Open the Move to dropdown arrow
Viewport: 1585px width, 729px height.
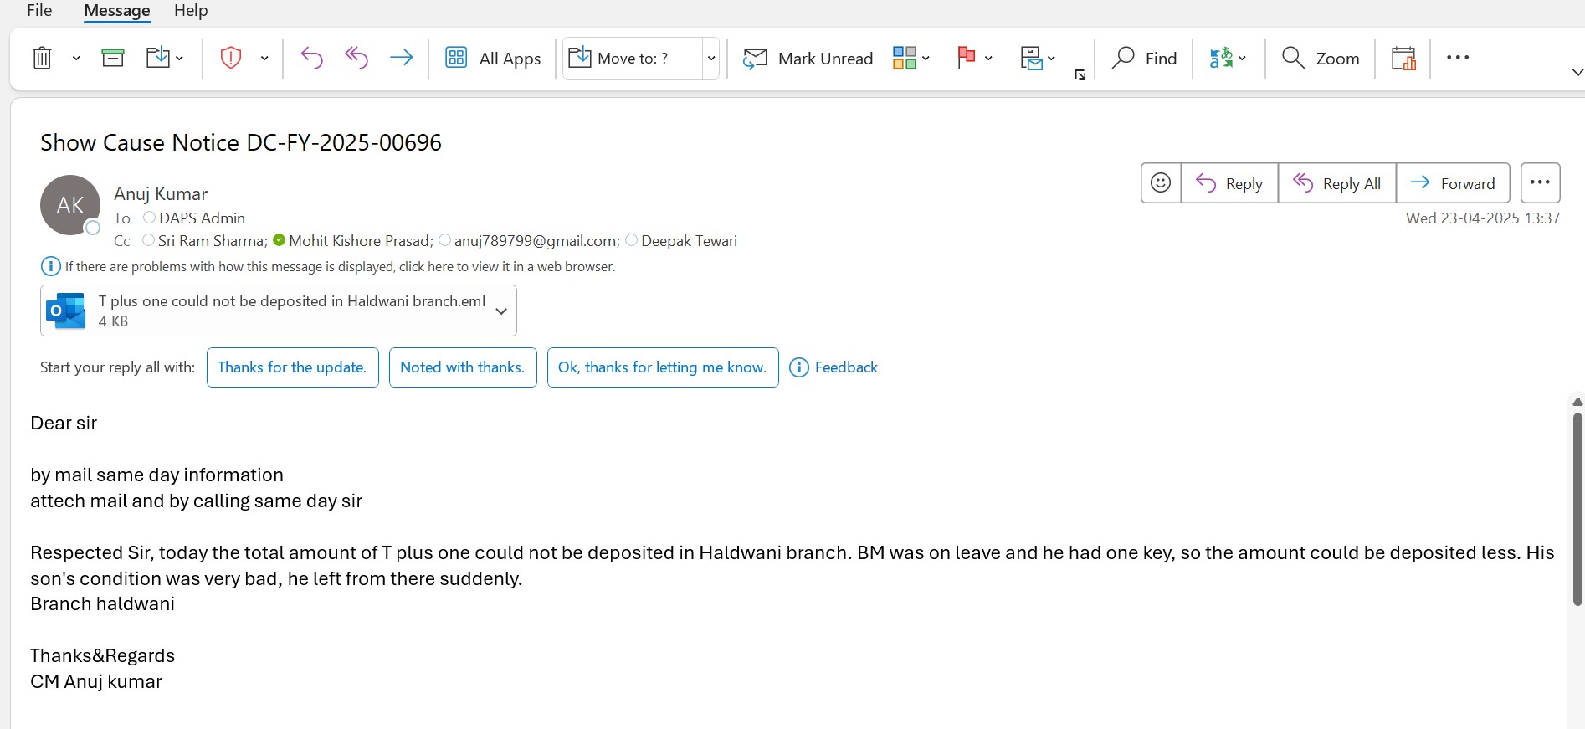click(711, 59)
